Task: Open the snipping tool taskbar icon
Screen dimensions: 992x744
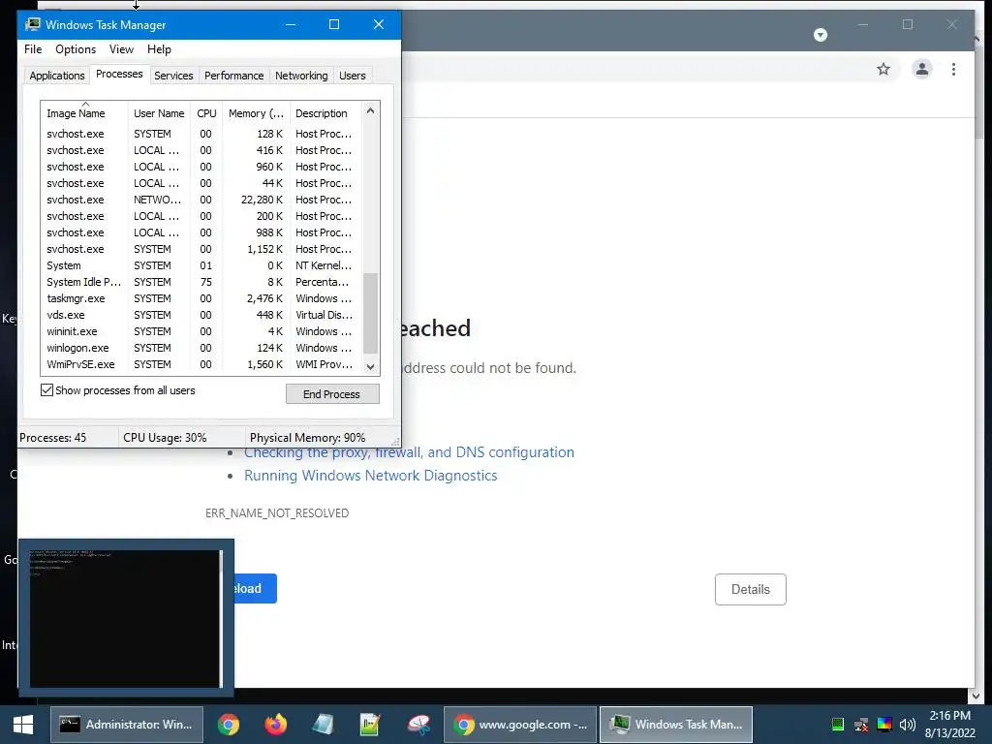Action: pos(418,725)
